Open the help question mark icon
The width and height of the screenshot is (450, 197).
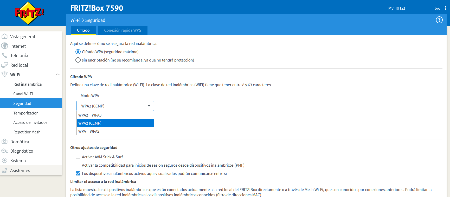[x=439, y=20]
